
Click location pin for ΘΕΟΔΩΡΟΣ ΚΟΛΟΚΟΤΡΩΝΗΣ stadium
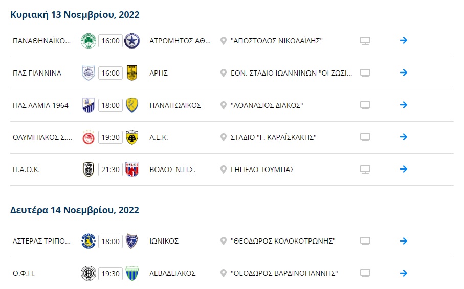pos(223,241)
